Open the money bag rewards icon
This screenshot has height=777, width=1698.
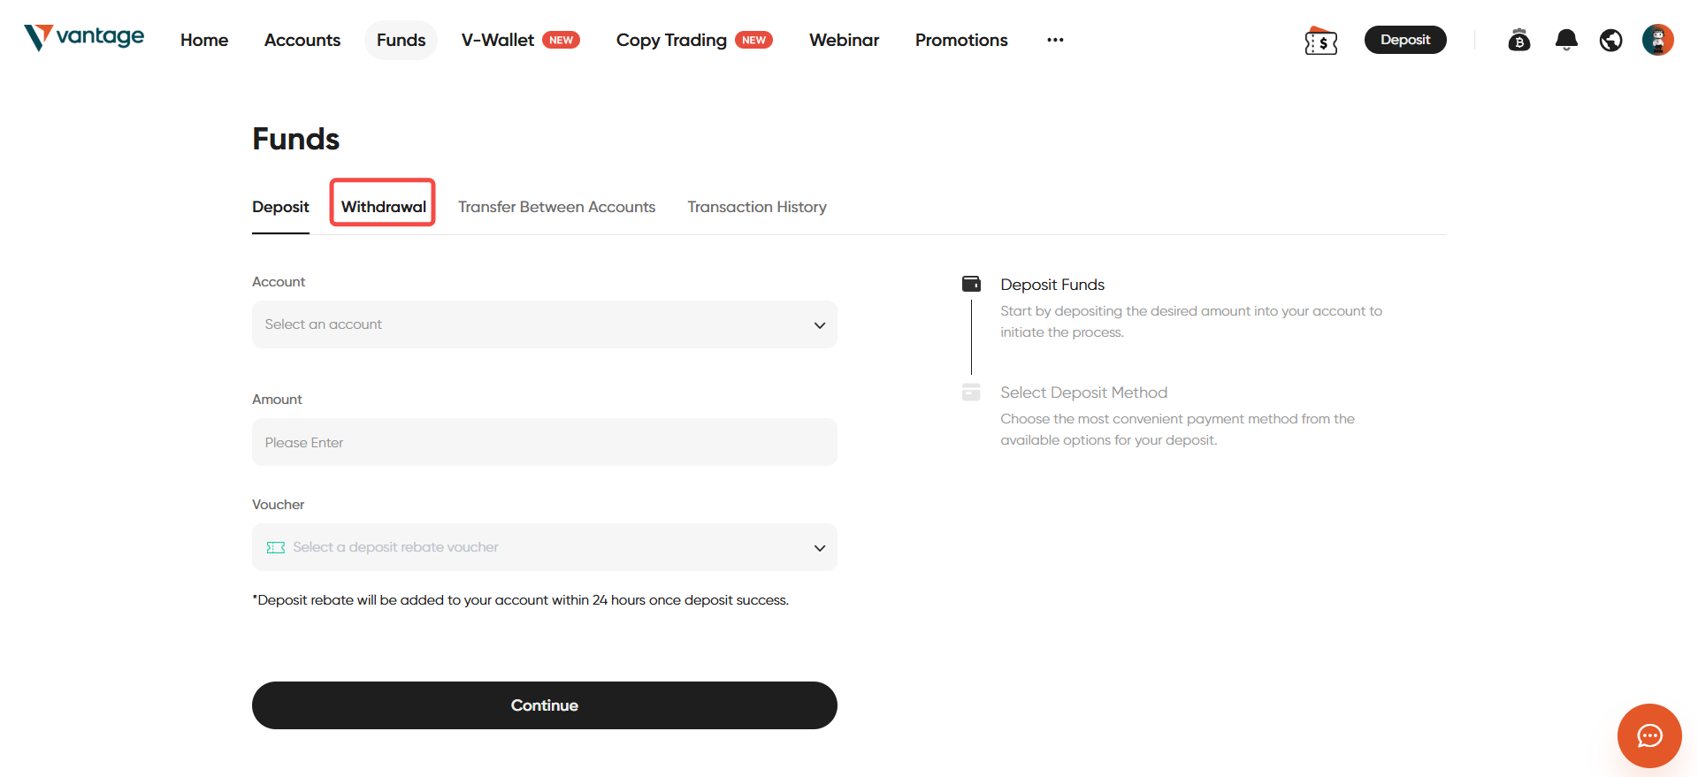tap(1518, 40)
